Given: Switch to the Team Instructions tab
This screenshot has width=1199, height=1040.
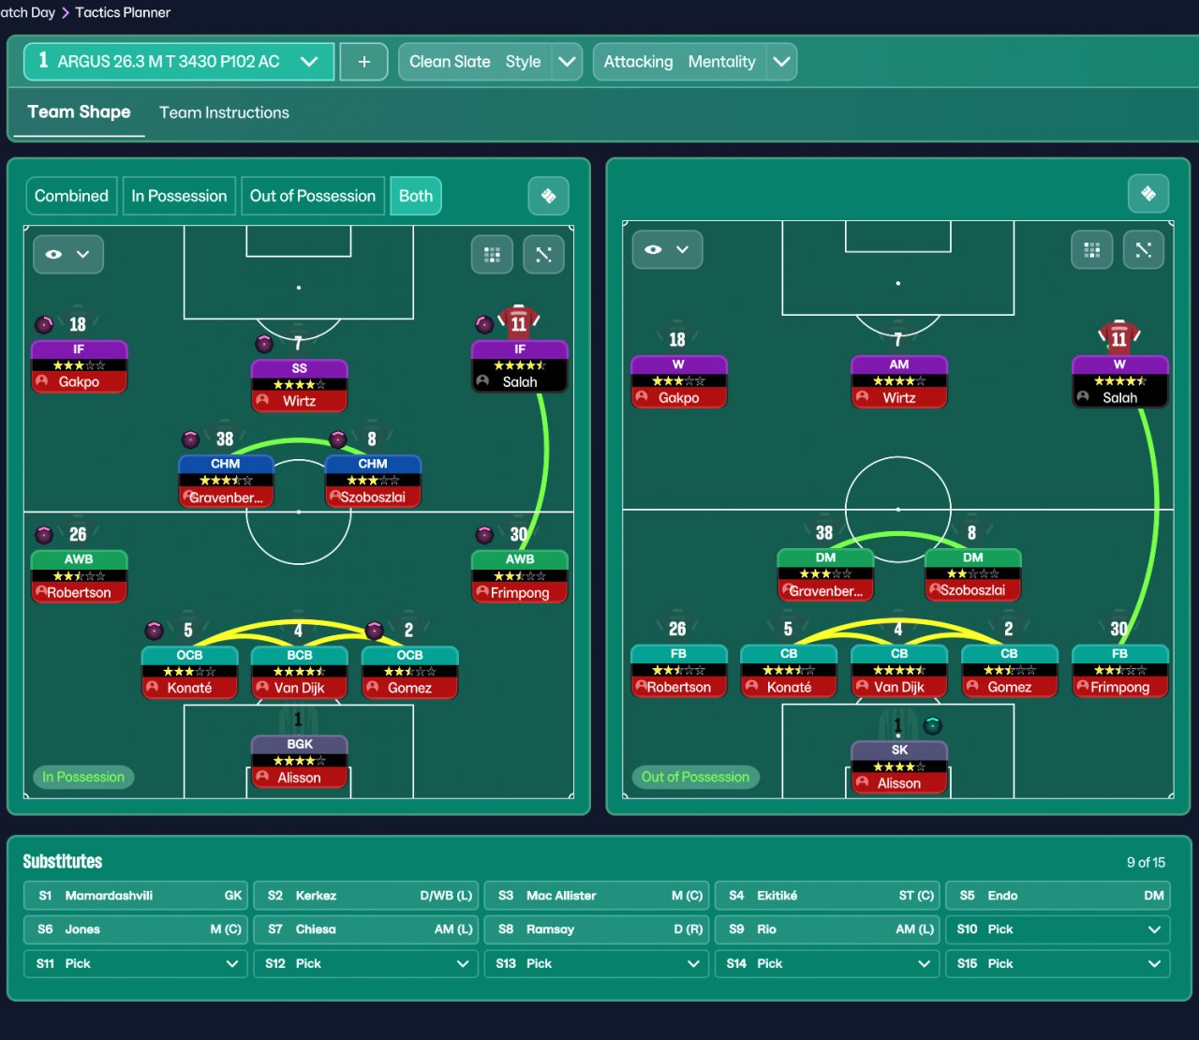Looking at the screenshot, I should click(x=224, y=112).
